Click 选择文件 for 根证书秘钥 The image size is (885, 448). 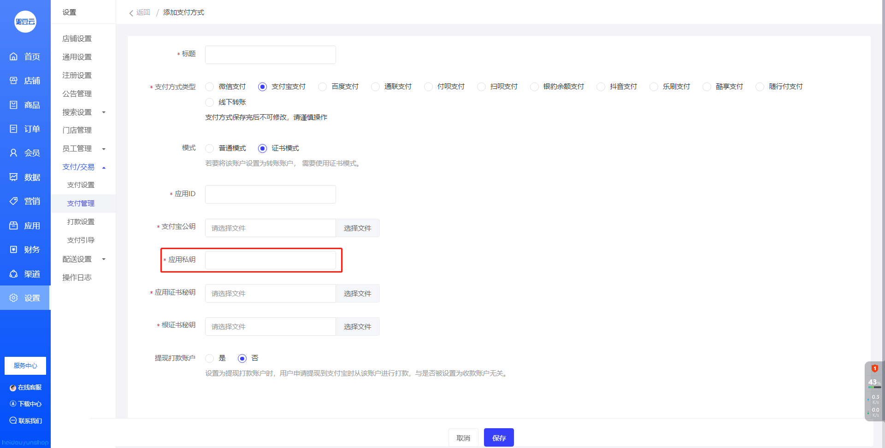358,326
